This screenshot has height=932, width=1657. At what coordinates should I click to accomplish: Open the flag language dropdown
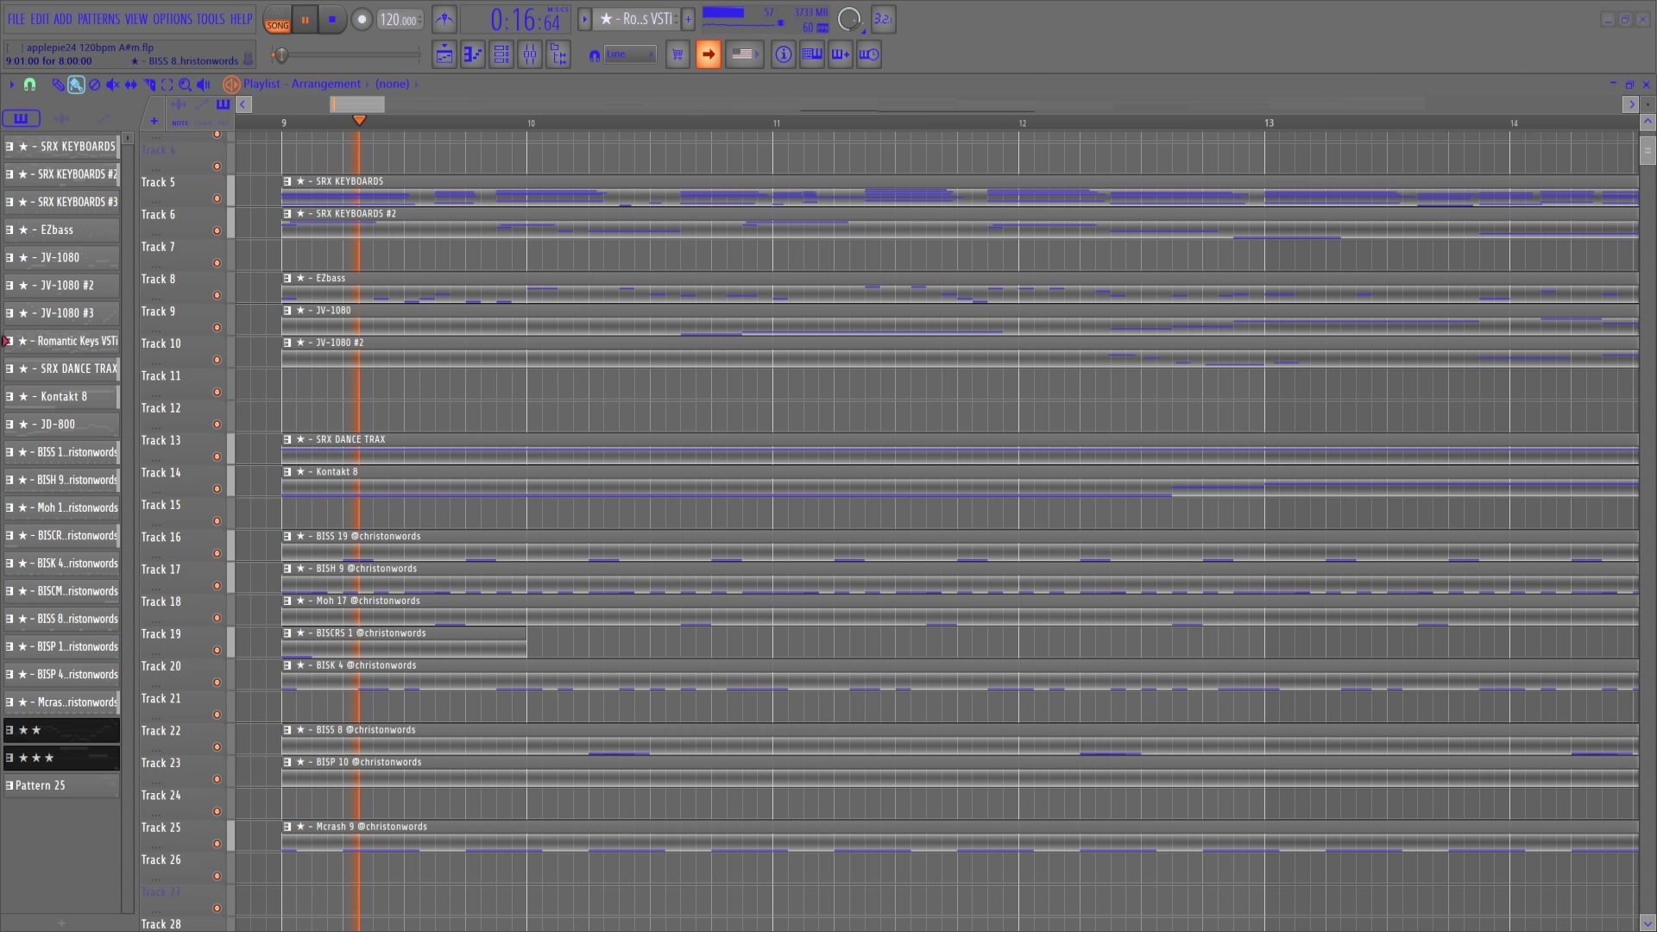tap(744, 54)
